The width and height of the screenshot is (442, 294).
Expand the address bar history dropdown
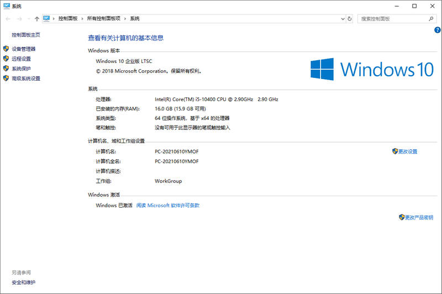tap(341, 19)
